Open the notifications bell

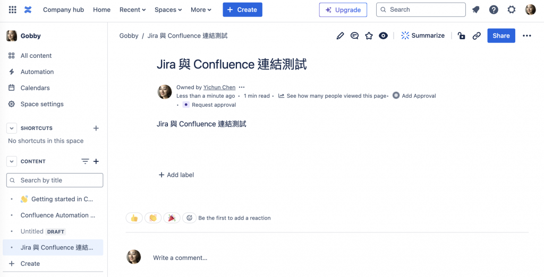(x=476, y=10)
